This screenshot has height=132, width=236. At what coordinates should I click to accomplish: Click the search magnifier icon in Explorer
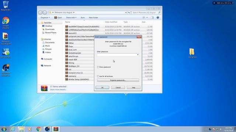coord(159,12)
